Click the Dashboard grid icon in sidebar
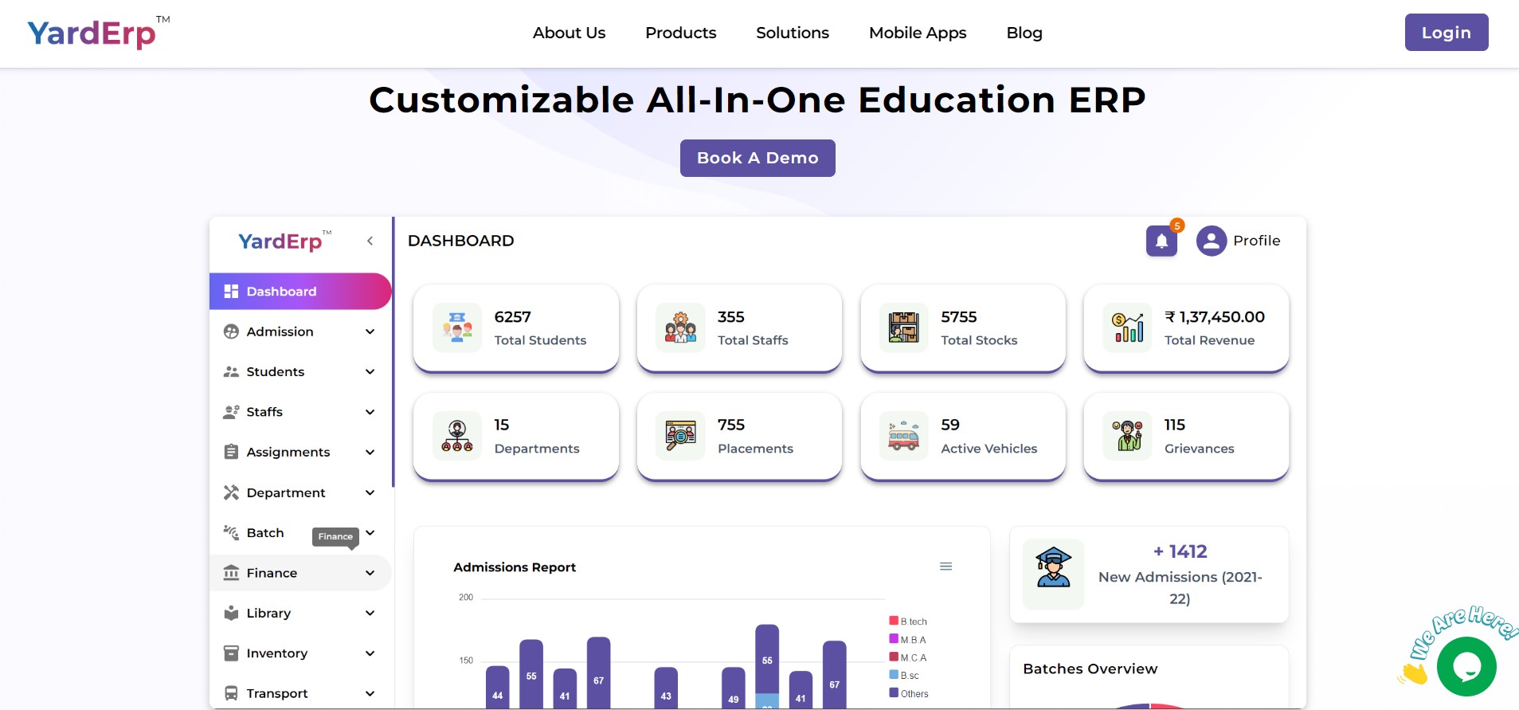This screenshot has height=710, width=1519. click(x=231, y=292)
